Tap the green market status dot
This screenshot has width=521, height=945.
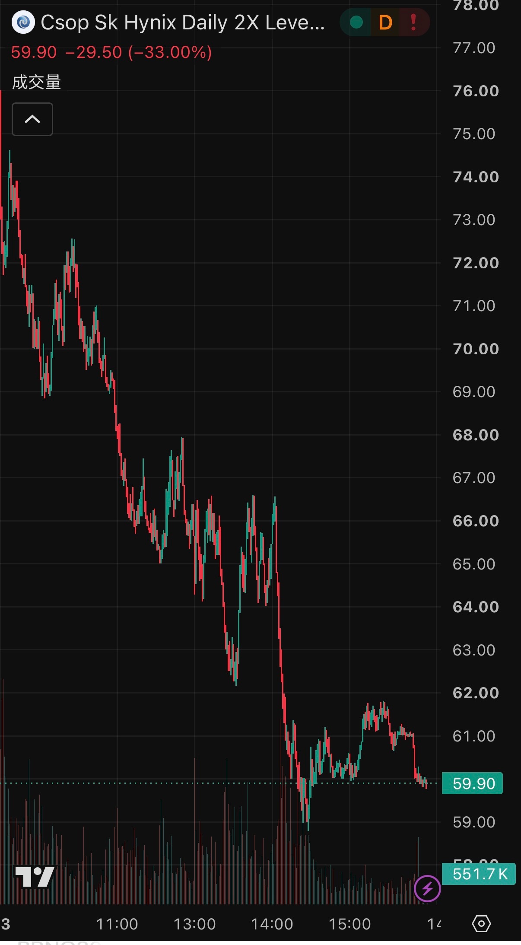(356, 22)
